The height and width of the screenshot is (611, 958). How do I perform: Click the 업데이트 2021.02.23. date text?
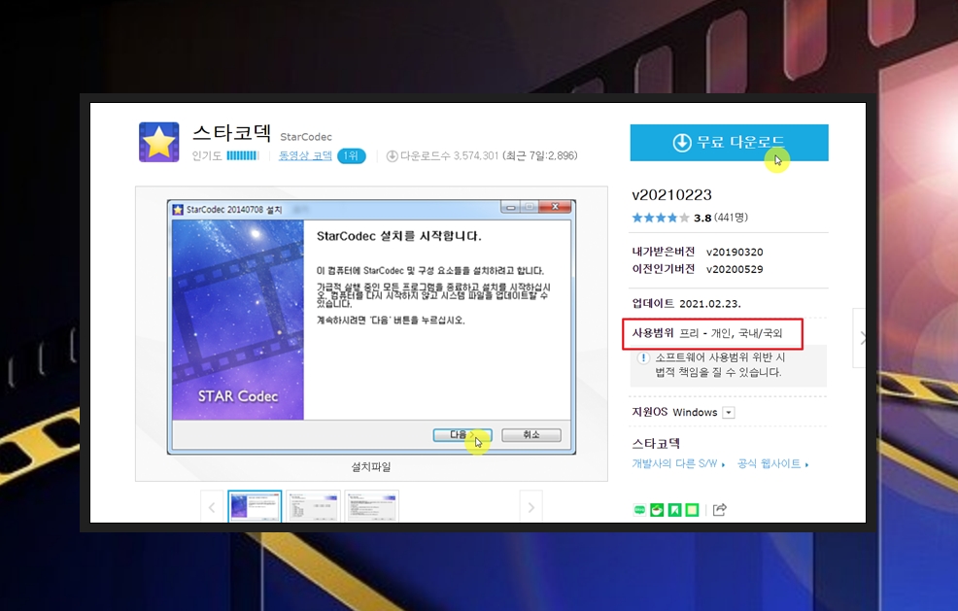click(x=686, y=303)
